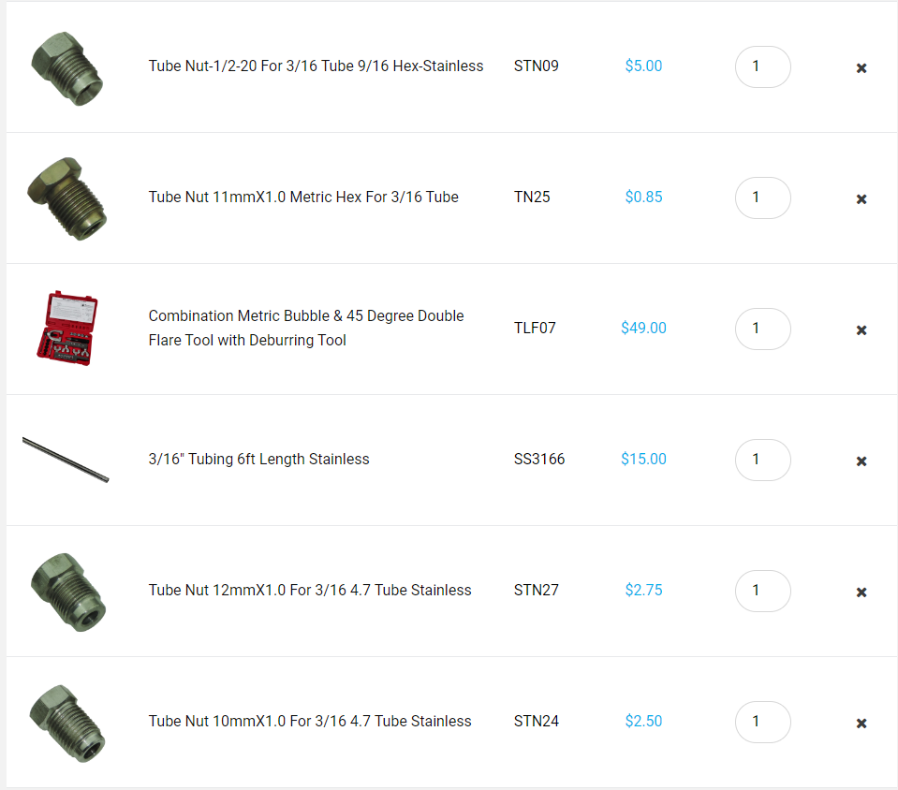
Task: Focus the quantity field for TLF07
Action: 762,329
